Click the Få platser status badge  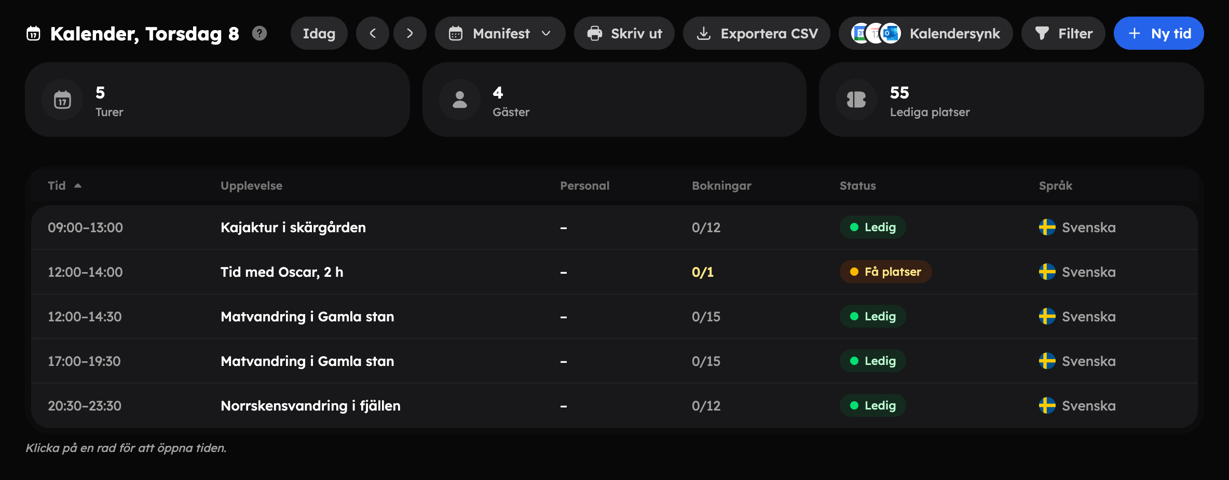click(885, 272)
